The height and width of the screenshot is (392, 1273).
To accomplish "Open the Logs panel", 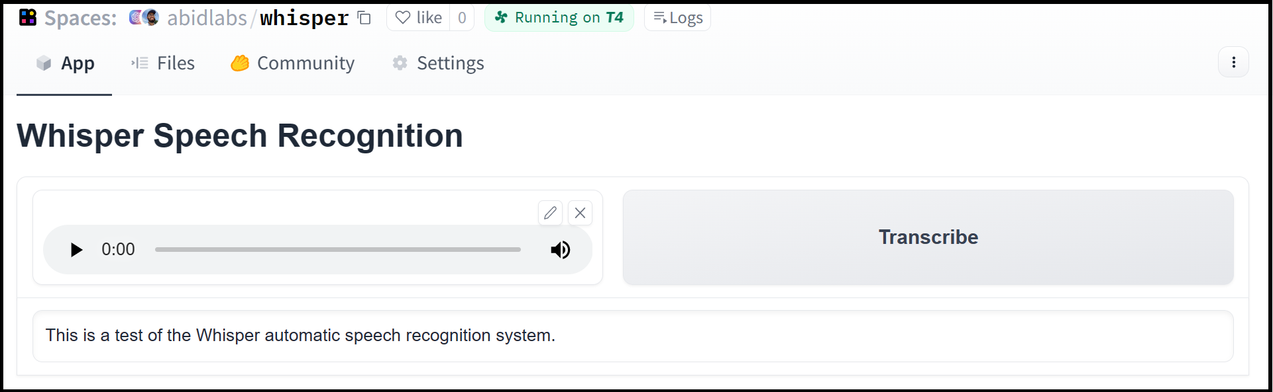I will pyautogui.click(x=677, y=18).
